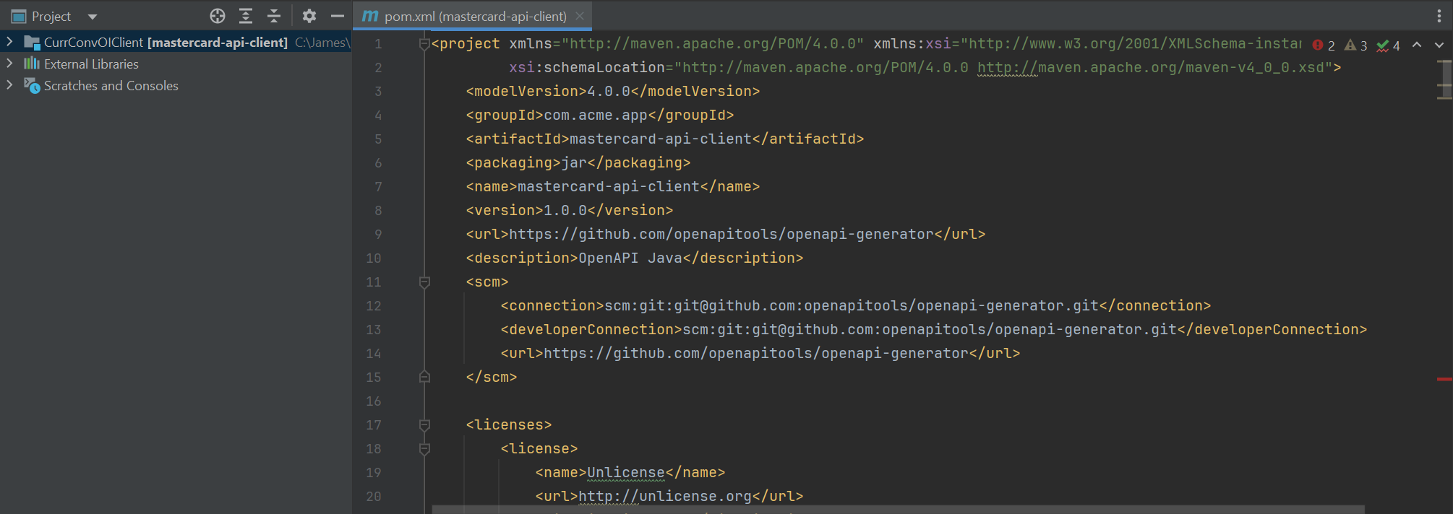Close the pom.xml tab
Image resolution: width=1453 pixels, height=514 pixels.
(580, 16)
